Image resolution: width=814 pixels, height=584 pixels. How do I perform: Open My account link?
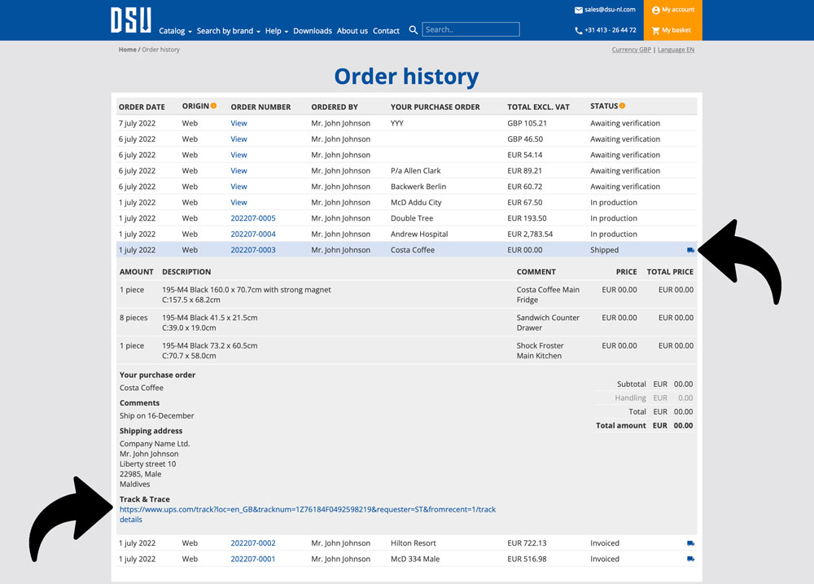(x=678, y=10)
